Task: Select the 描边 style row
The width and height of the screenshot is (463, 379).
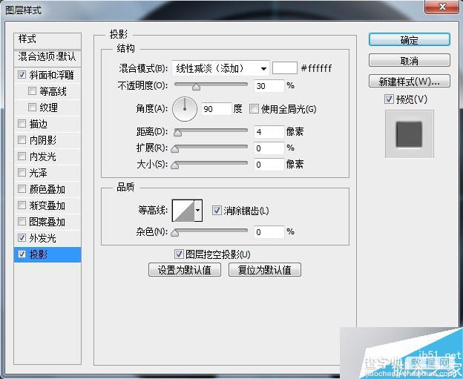Action: coord(47,124)
